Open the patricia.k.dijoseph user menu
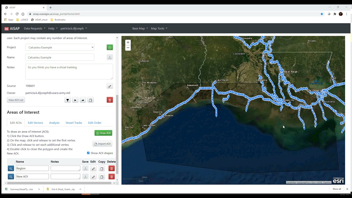 click(74, 28)
